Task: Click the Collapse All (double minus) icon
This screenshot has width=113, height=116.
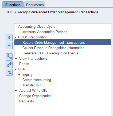Action: pos(9,72)
